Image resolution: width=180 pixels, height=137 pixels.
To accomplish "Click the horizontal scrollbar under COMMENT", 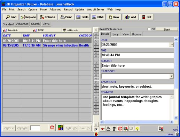I will coord(137,122).
